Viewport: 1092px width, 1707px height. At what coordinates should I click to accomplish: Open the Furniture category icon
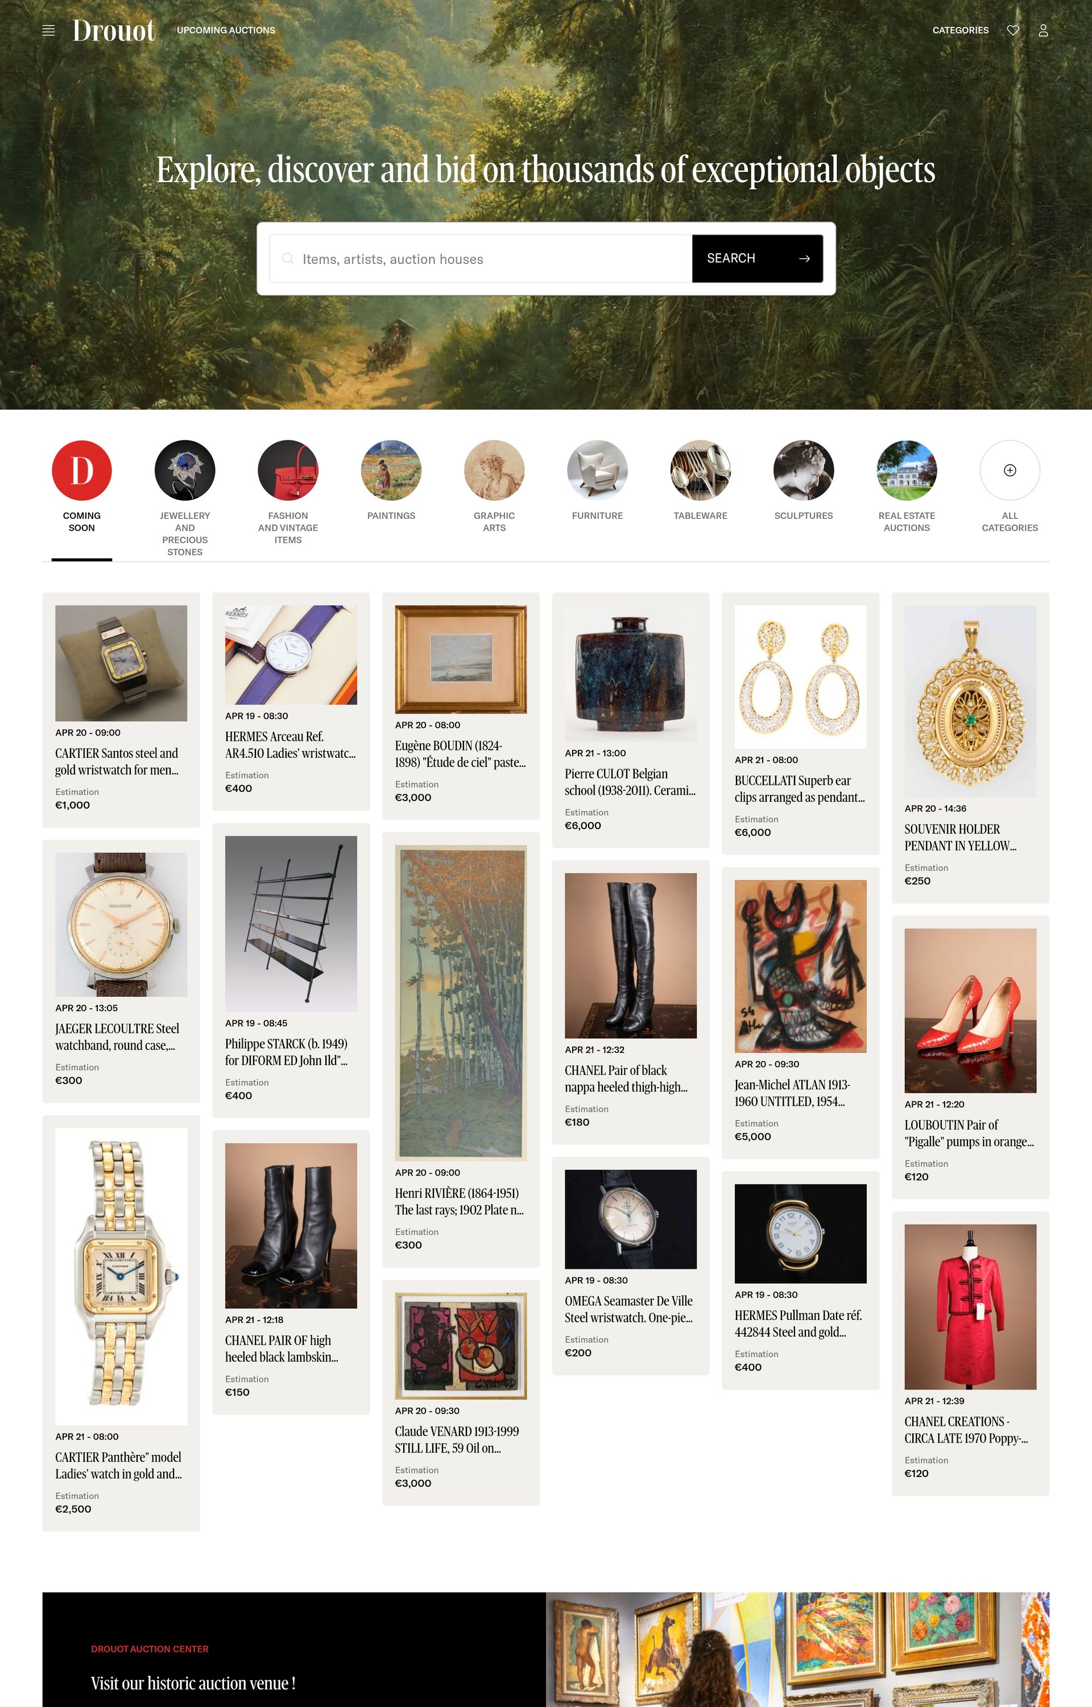597,470
